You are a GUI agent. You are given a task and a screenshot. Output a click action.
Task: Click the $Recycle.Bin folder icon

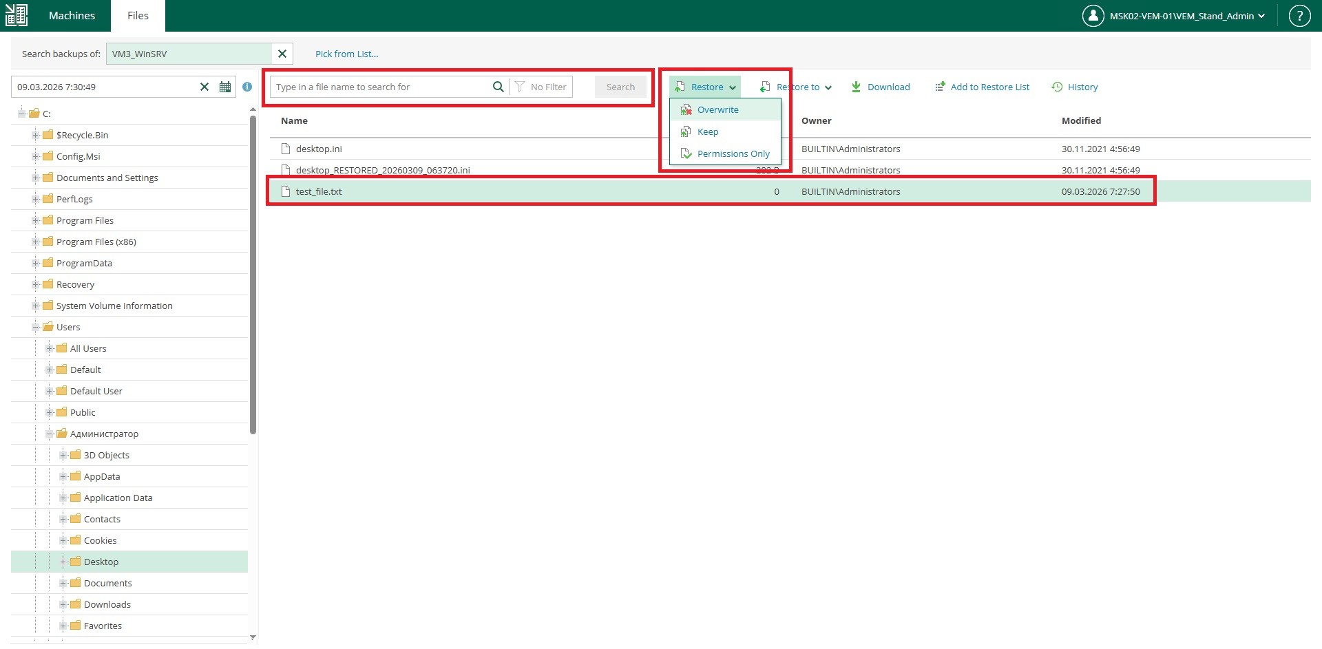click(48, 135)
